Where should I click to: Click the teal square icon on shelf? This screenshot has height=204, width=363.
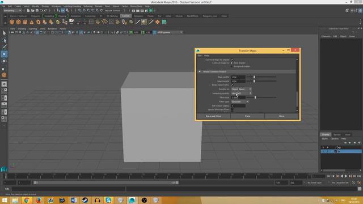point(164,22)
